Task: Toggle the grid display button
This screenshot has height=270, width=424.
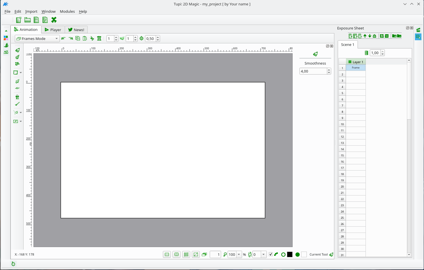Action: [186, 254]
